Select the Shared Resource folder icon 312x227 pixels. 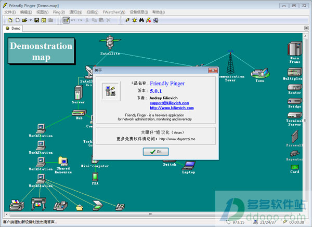coord(63,162)
